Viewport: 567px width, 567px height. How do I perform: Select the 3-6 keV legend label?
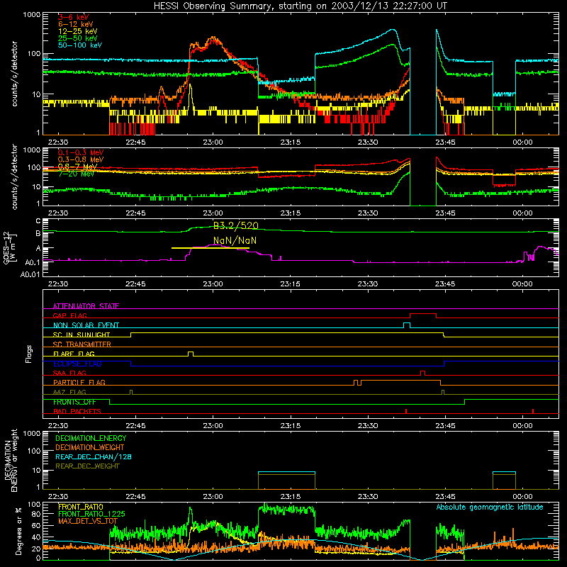coord(73,17)
